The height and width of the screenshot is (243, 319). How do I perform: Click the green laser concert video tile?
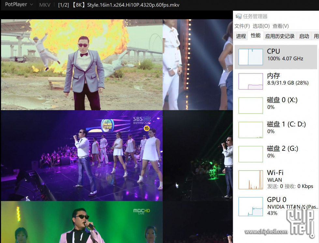(x=198, y=156)
